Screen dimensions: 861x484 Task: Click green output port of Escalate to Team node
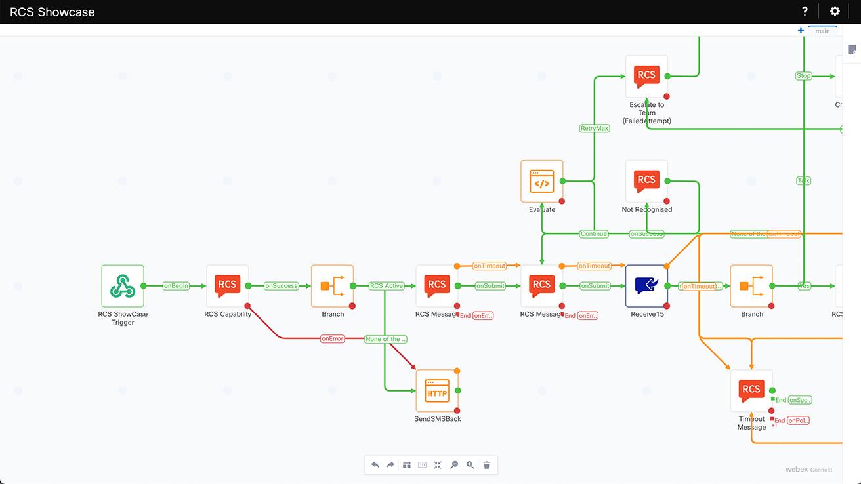coord(667,77)
